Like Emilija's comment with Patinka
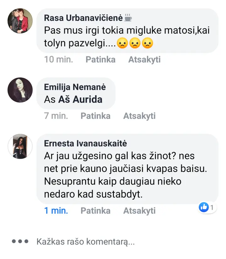This screenshot has width=226, height=259. [95, 116]
